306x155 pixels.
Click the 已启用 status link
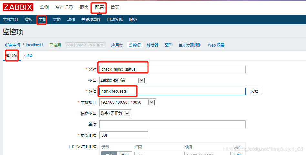pos(55,45)
